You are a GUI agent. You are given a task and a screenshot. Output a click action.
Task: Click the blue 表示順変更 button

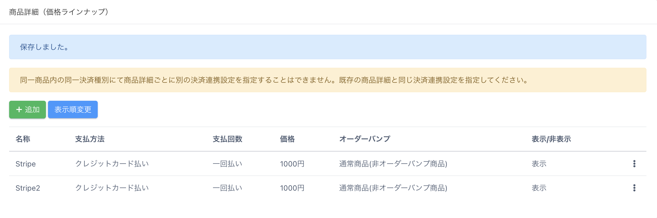[73, 110]
